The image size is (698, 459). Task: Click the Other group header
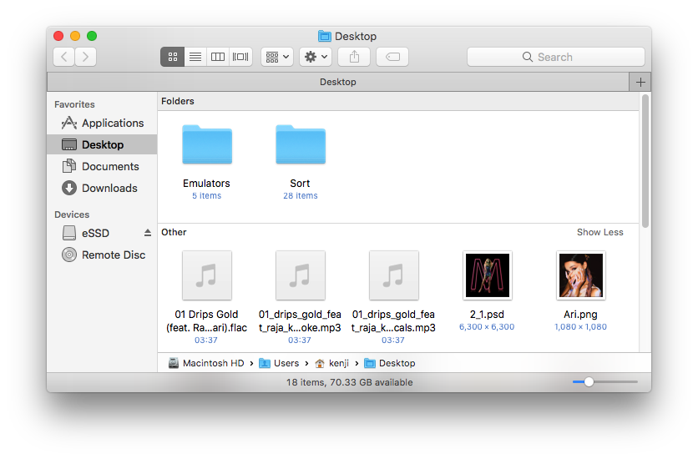(174, 232)
